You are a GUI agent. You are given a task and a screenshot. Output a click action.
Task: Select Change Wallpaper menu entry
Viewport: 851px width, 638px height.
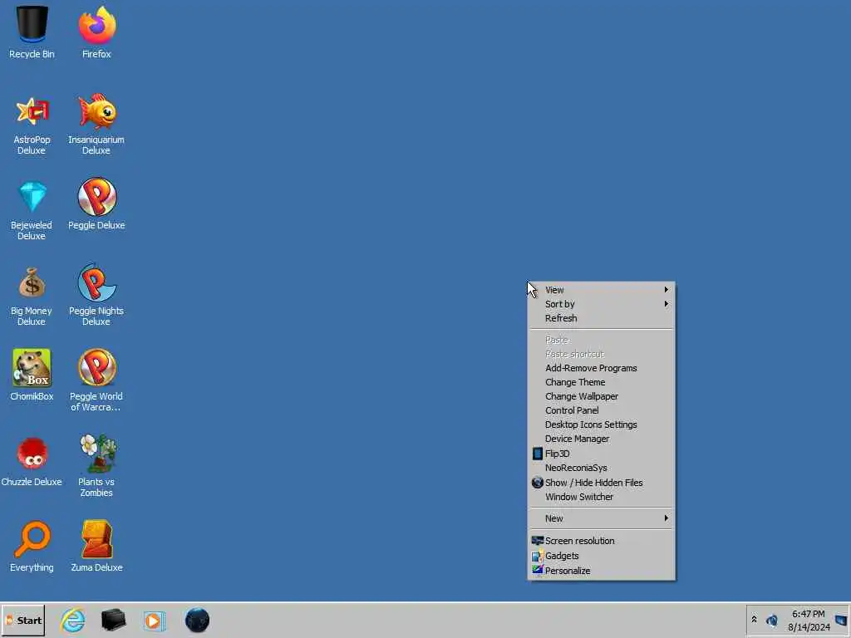tap(602, 396)
